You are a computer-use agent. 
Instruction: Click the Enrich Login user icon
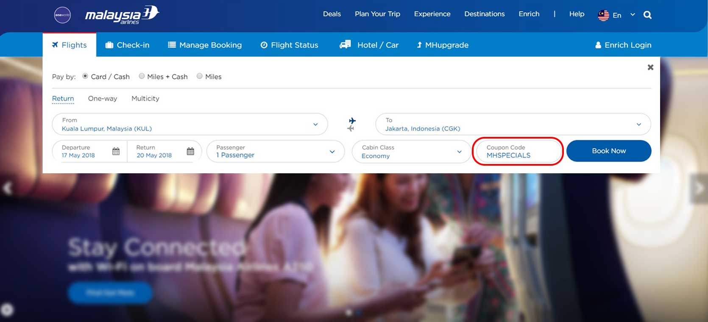598,45
